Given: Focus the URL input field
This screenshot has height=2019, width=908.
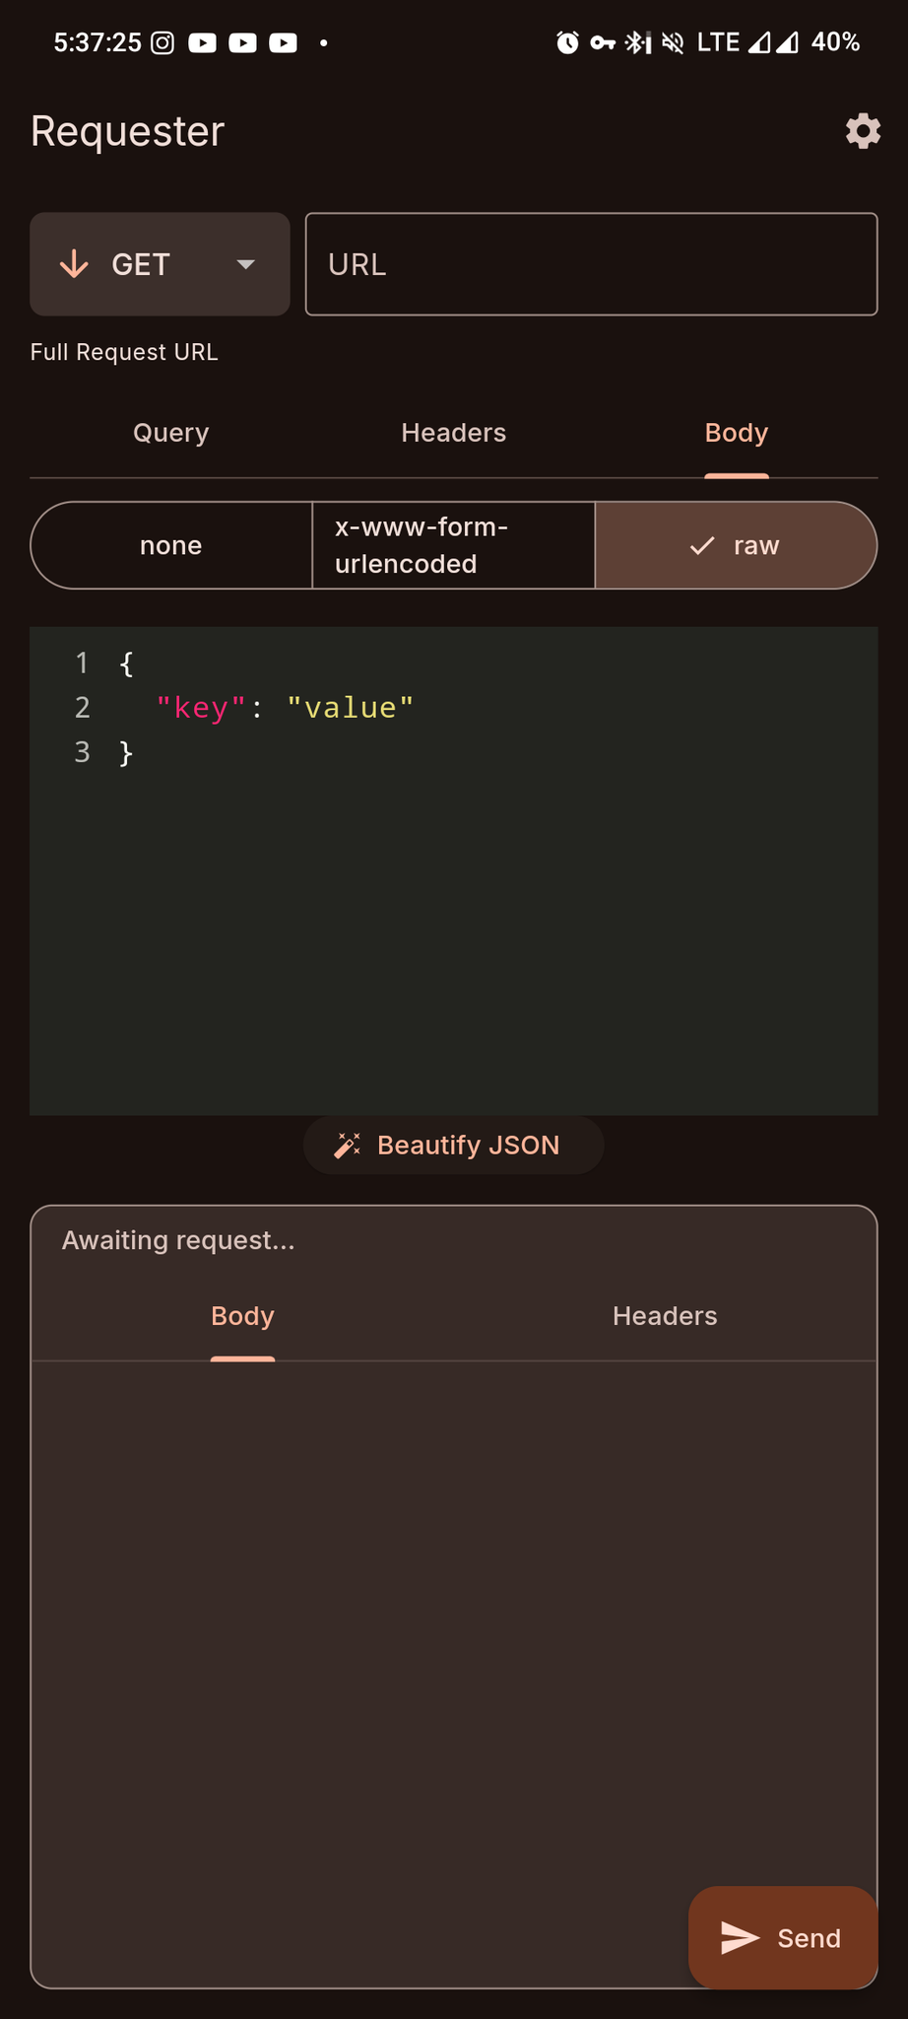Looking at the screenshot, I should click(x=591, y=264).
